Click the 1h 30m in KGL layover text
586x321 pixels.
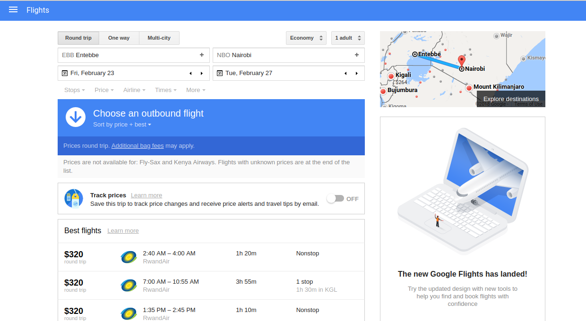pos(317,290)
